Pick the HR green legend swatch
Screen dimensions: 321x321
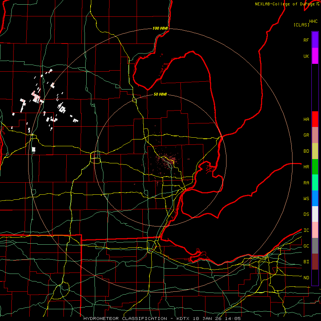[315, 167]
